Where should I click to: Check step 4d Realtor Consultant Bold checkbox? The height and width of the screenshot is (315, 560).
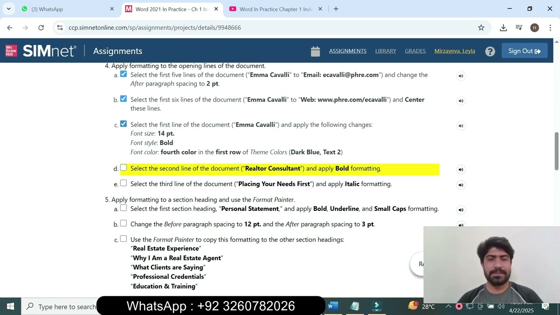click(x=123, y=168)
